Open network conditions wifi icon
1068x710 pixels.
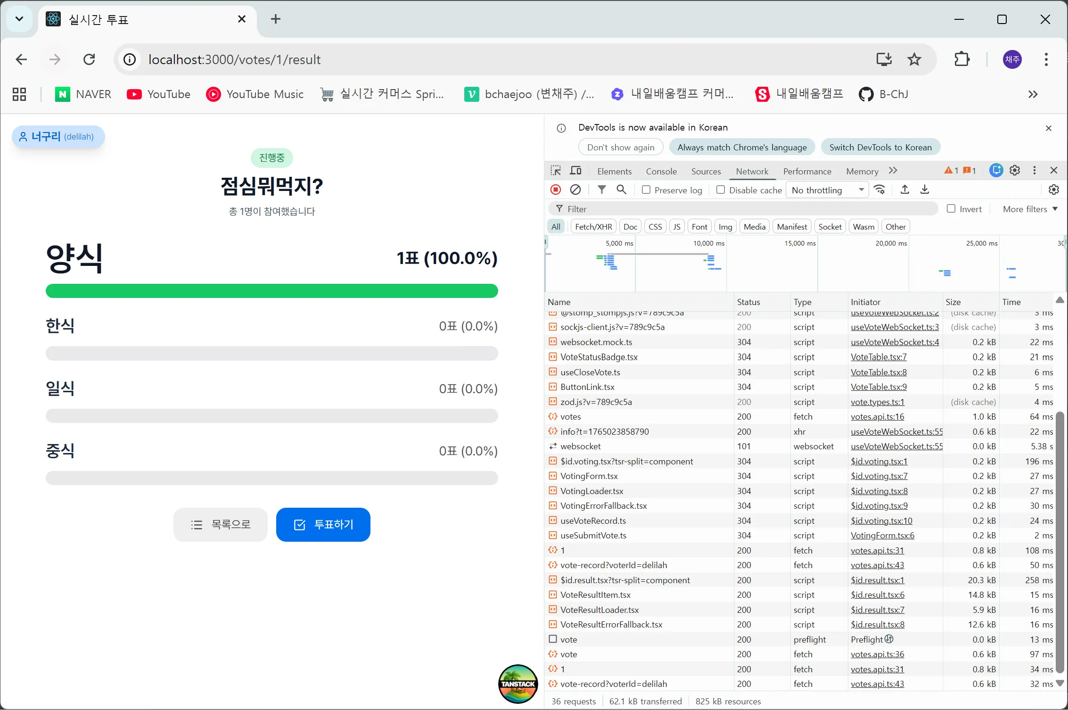pos(879,190)
